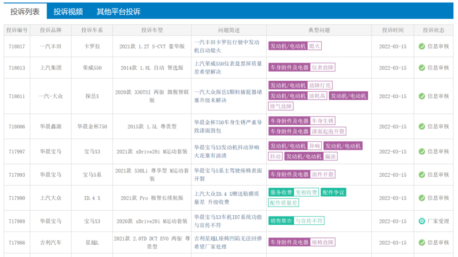Click the 熄火 issue tag
458x257 pixels.
coord(314,46)
